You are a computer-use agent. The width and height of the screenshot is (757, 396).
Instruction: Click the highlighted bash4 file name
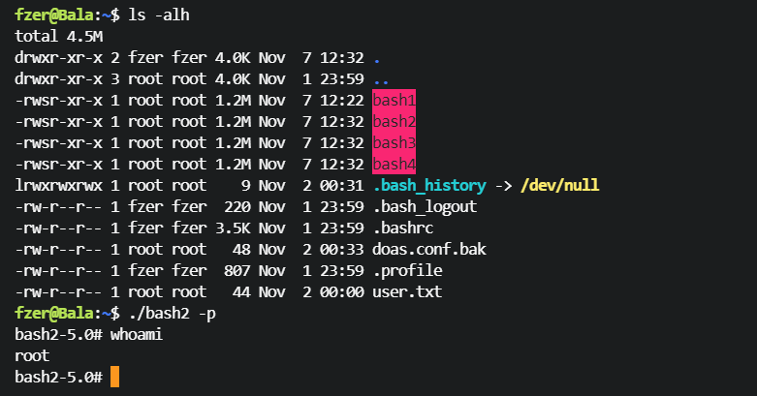(x=394, y=164)
